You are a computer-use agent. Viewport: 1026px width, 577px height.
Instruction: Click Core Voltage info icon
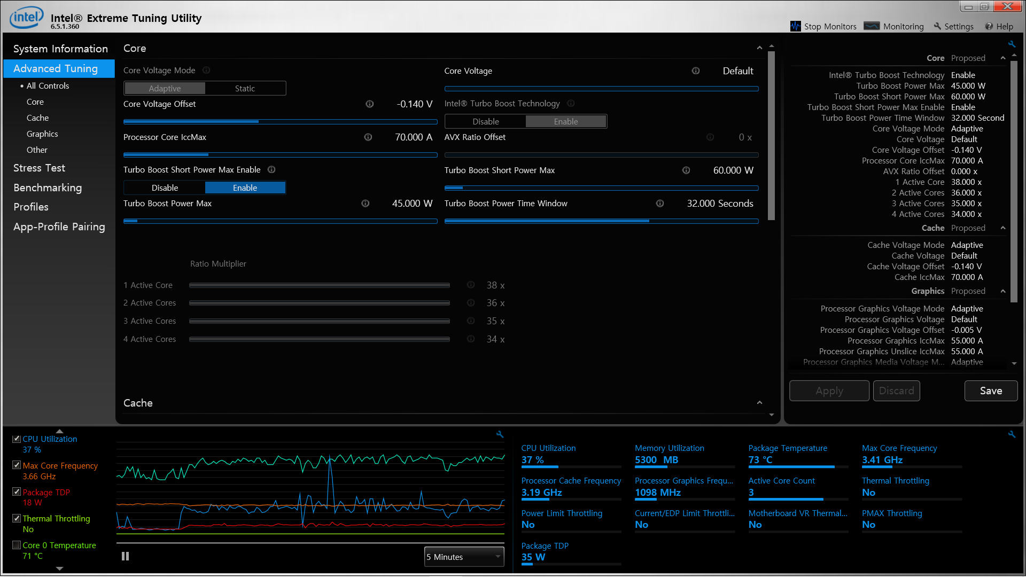tap(696, 71)
